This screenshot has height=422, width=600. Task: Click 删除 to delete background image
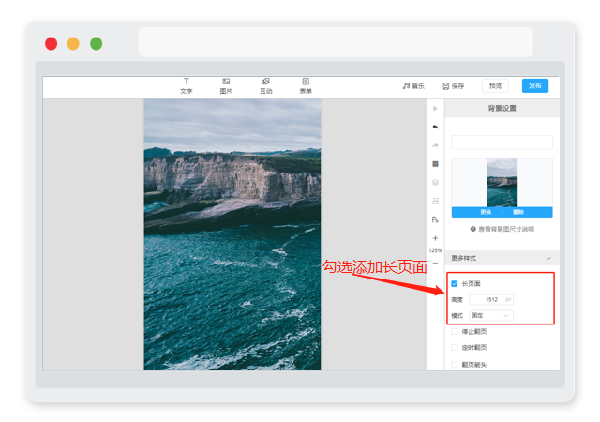pyautogui.click(x=518, y=212)
